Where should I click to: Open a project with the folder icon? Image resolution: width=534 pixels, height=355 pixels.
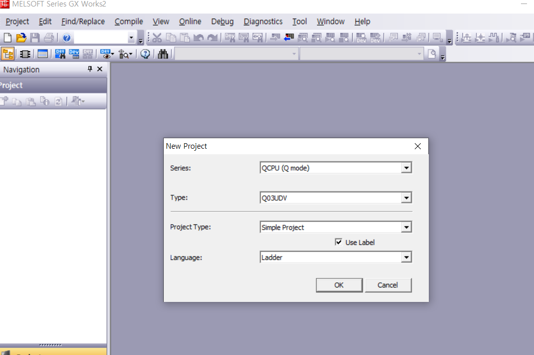pyautogui.click(x=21, y=38)
